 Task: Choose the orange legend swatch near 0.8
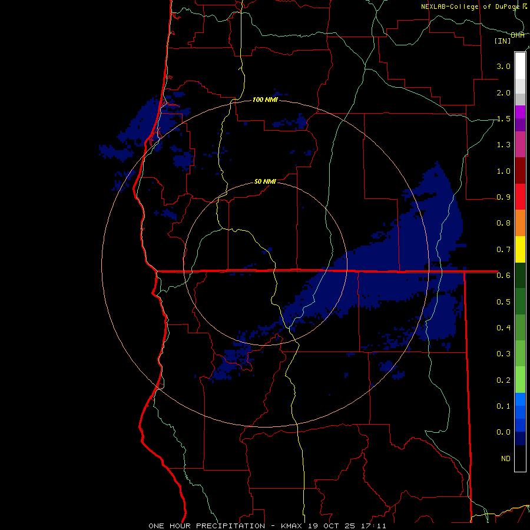pos(520,223)
